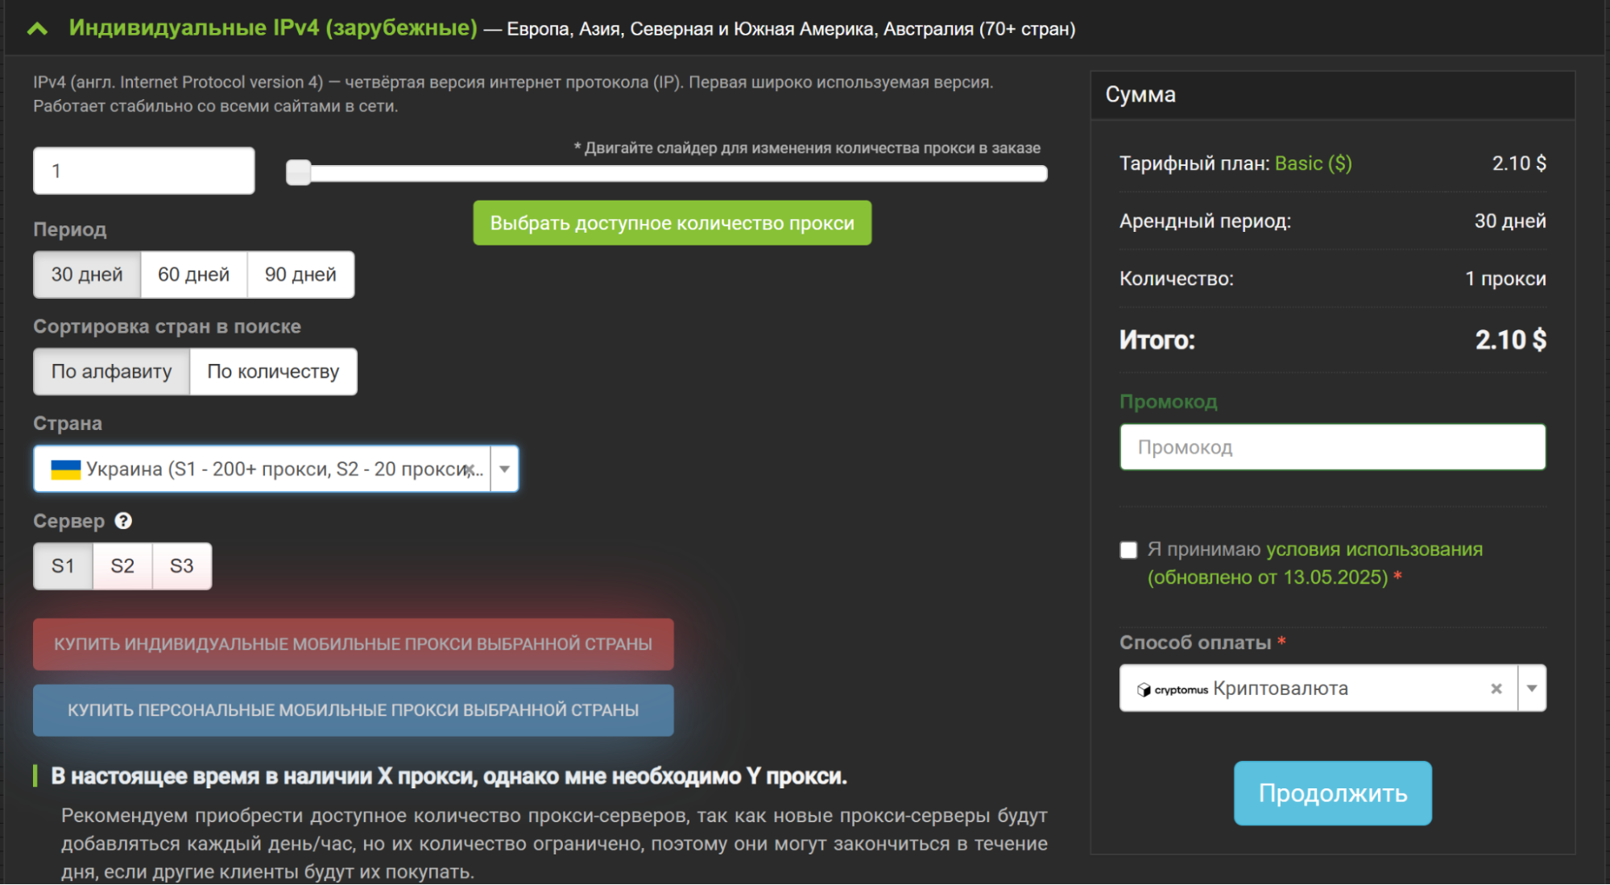The image size is (1610, 885).
Task: Click the Сервер help question mark icon
Action: coord(123,521)
